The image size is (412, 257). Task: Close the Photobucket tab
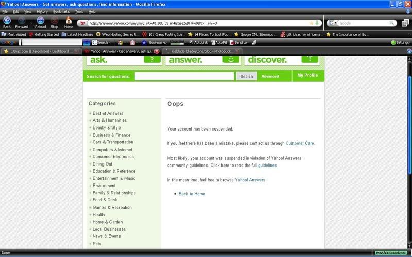[x=237, y=51]
